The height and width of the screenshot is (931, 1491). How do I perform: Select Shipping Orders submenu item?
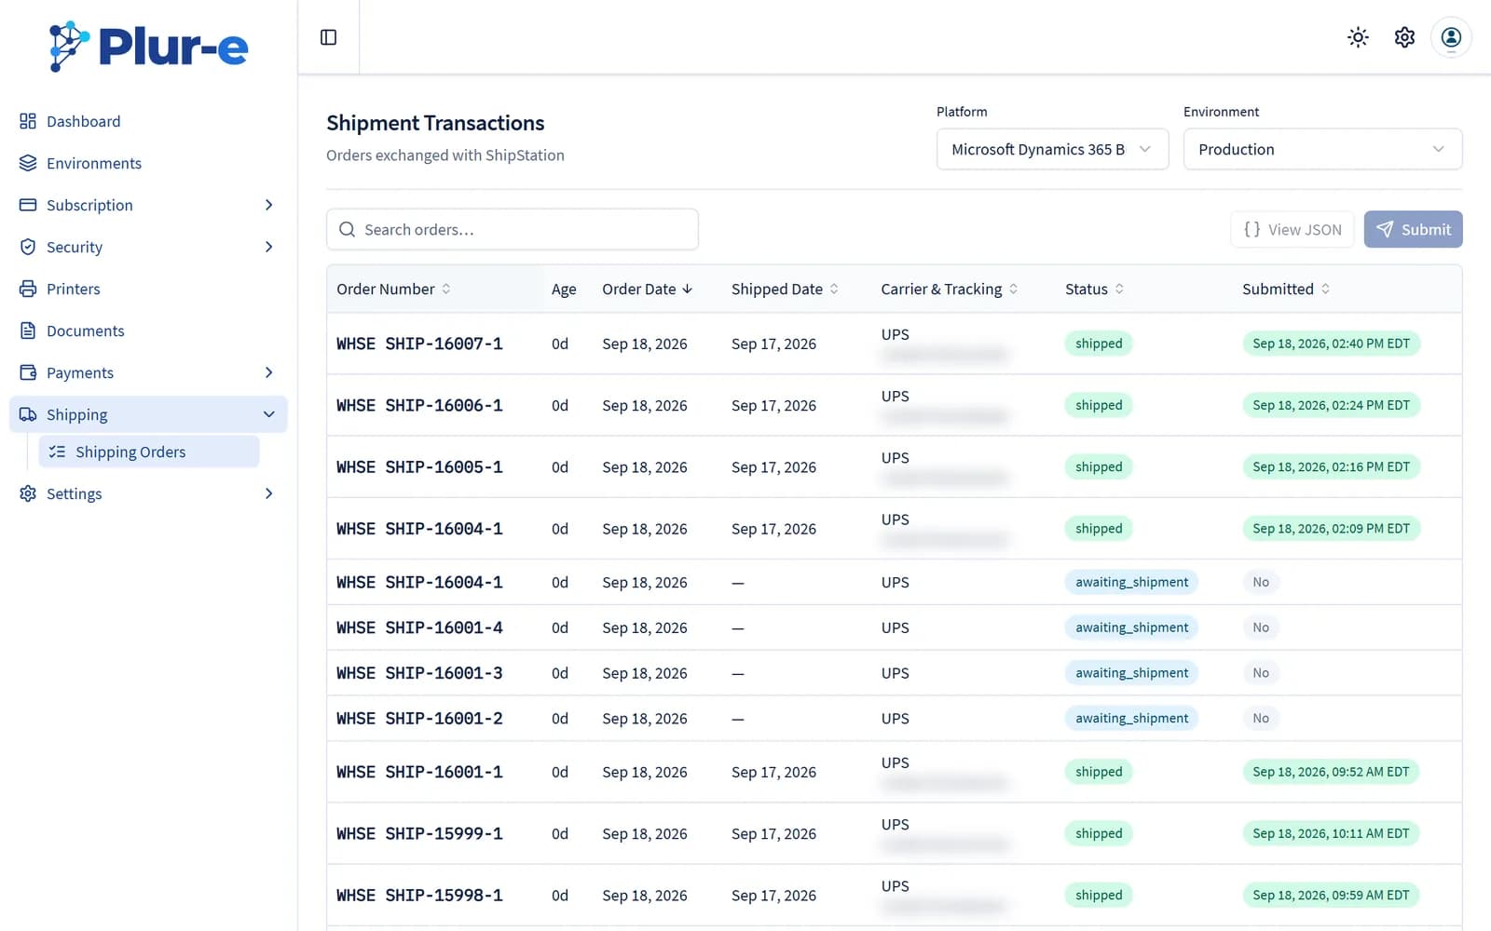(x=149, y=452)
